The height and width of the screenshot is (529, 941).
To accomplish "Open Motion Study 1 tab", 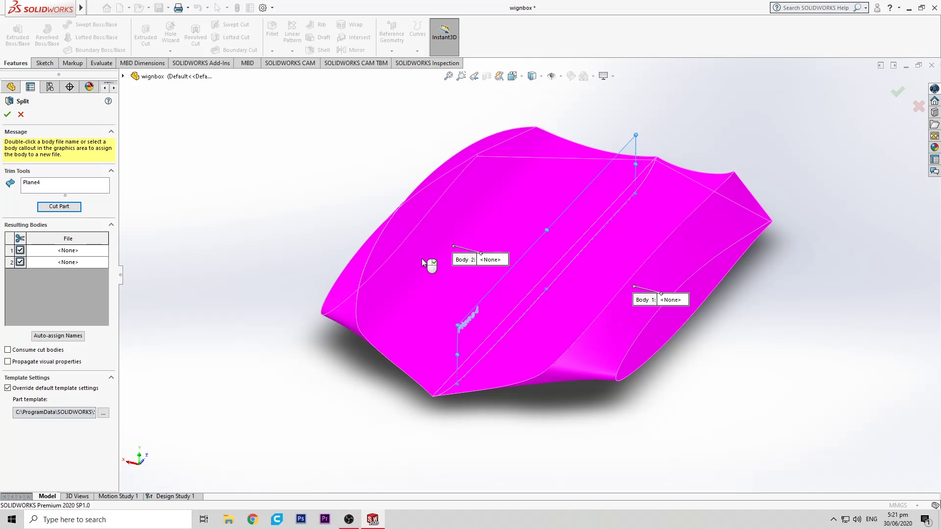I will click(x=118, y=496).
